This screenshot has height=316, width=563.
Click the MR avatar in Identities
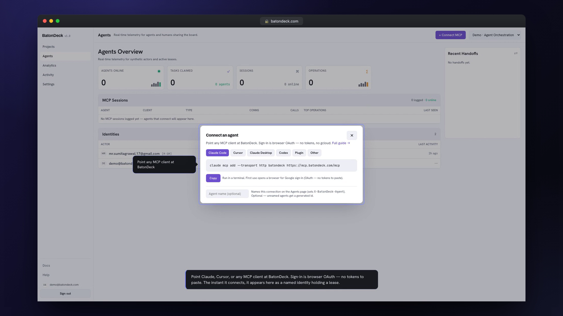tap(104, 154)
